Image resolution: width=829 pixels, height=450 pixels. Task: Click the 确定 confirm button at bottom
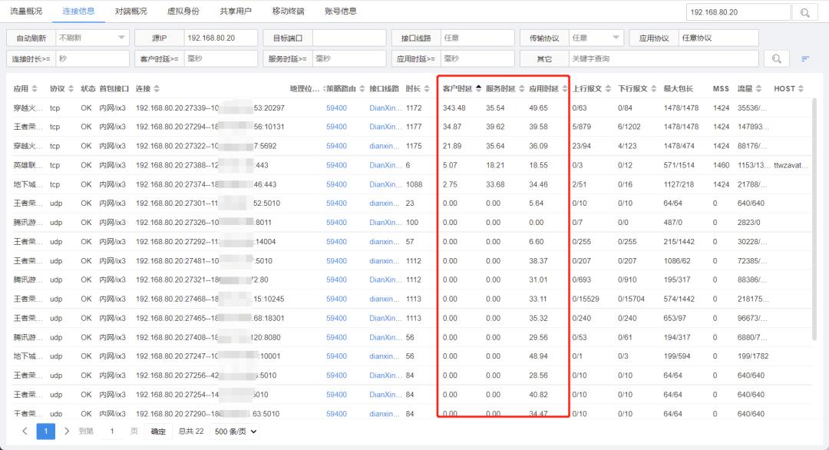[x=158, y=432]
